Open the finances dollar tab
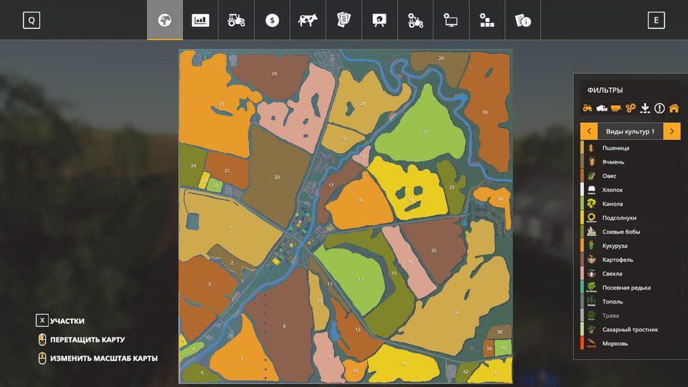The image size is (688, 387). [272, 19]
